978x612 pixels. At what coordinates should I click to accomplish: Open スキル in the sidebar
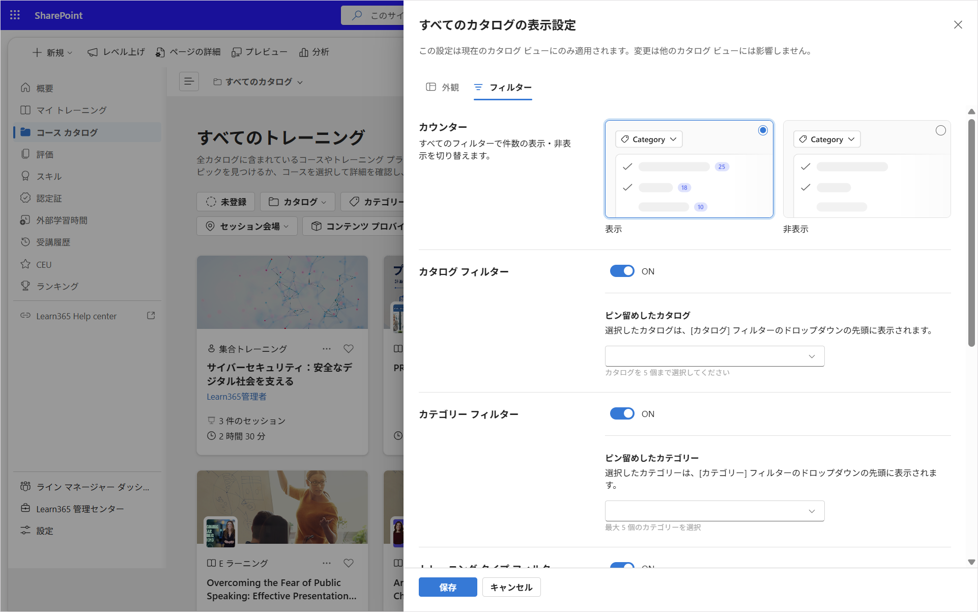[x=88, y=176]
